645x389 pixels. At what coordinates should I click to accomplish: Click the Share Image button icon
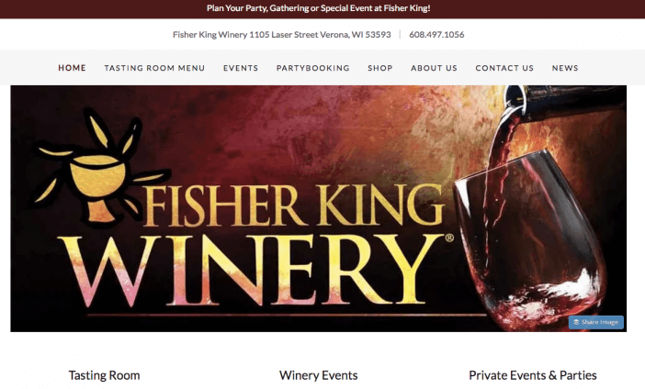(576, 322)
